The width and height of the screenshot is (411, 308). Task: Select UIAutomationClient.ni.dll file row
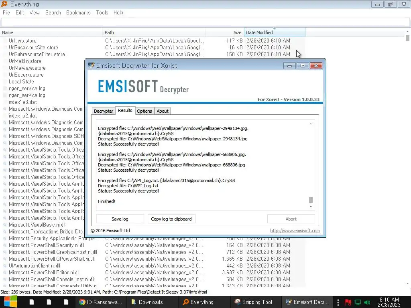[x=153, y=265]
